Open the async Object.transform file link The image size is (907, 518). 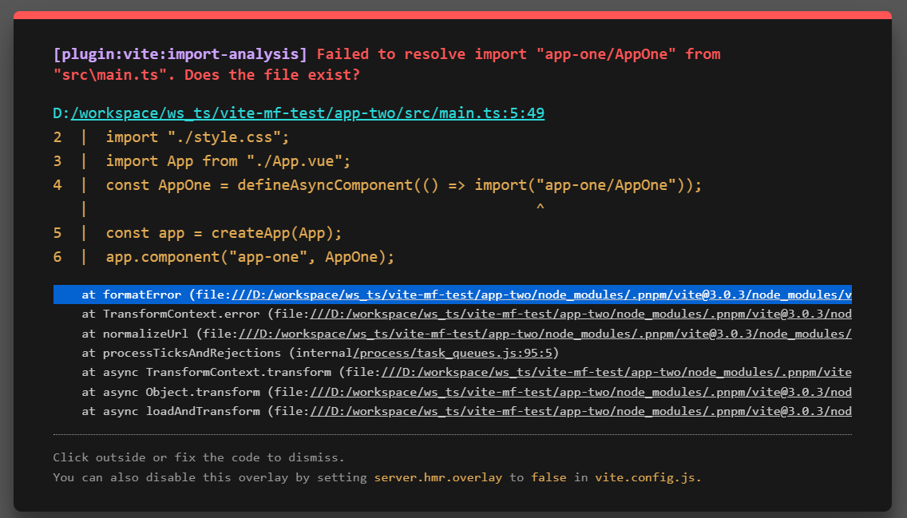[580, 392]
